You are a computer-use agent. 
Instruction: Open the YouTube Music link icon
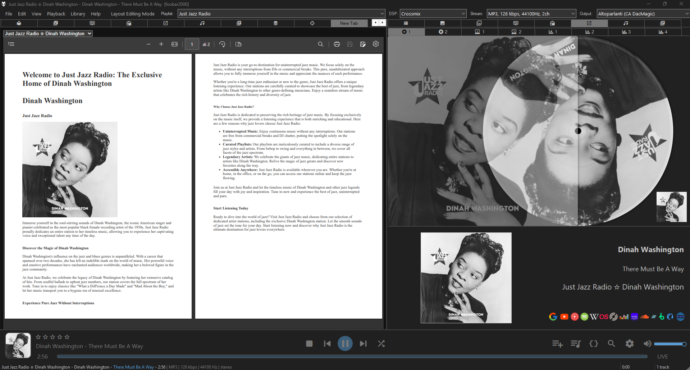tap(575, 316)
